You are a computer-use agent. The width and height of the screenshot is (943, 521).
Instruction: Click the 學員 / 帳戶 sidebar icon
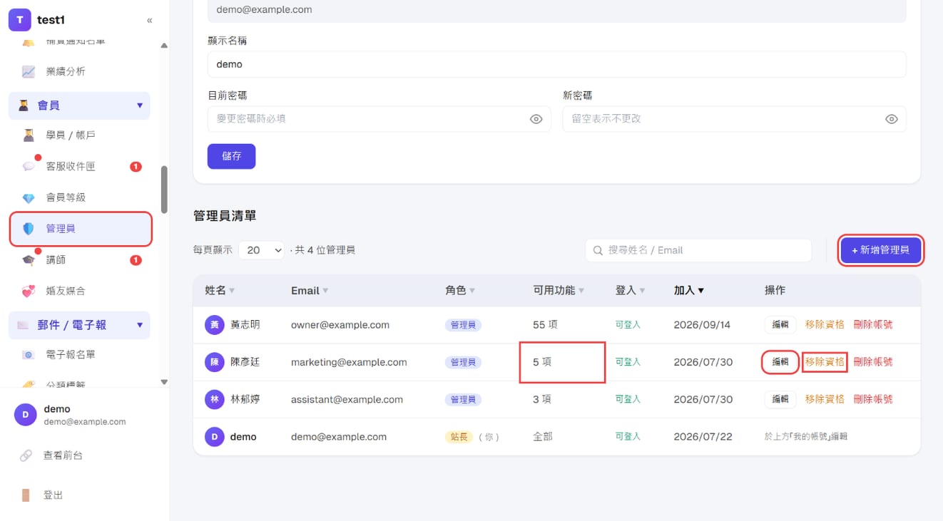29,135
